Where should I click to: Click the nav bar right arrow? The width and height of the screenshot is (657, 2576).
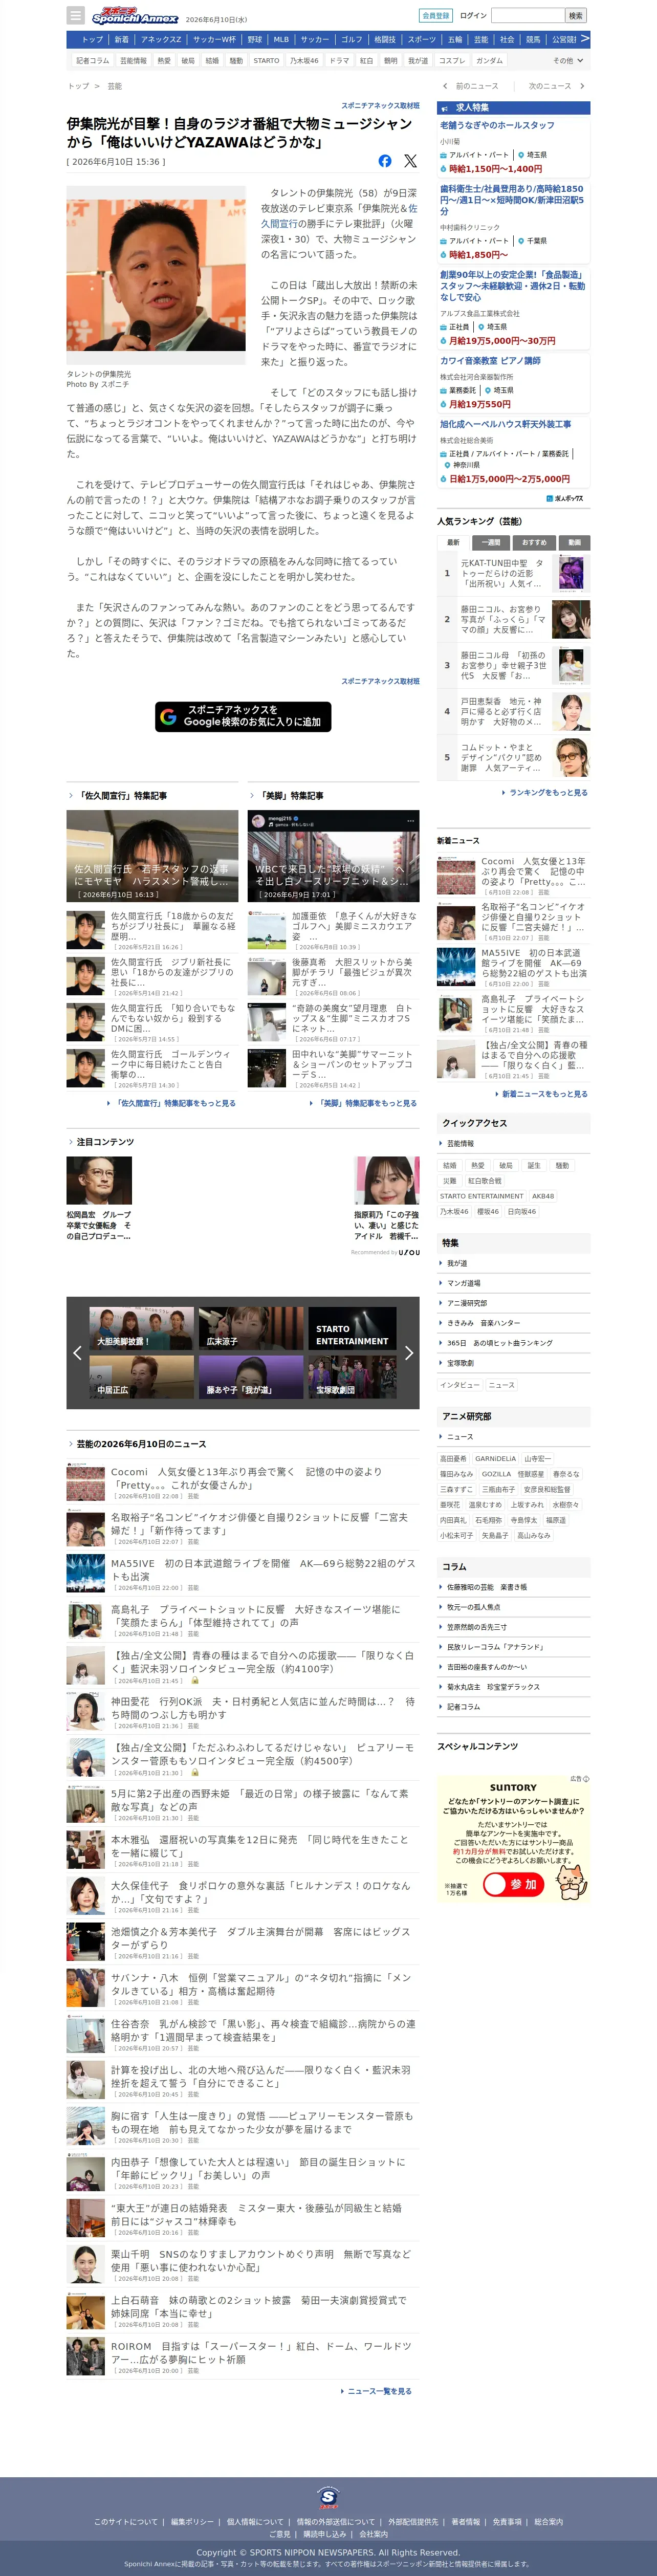585,39
